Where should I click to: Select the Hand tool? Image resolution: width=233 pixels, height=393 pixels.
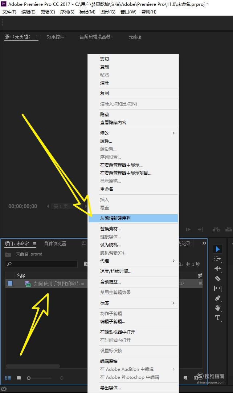pos(218,308)
